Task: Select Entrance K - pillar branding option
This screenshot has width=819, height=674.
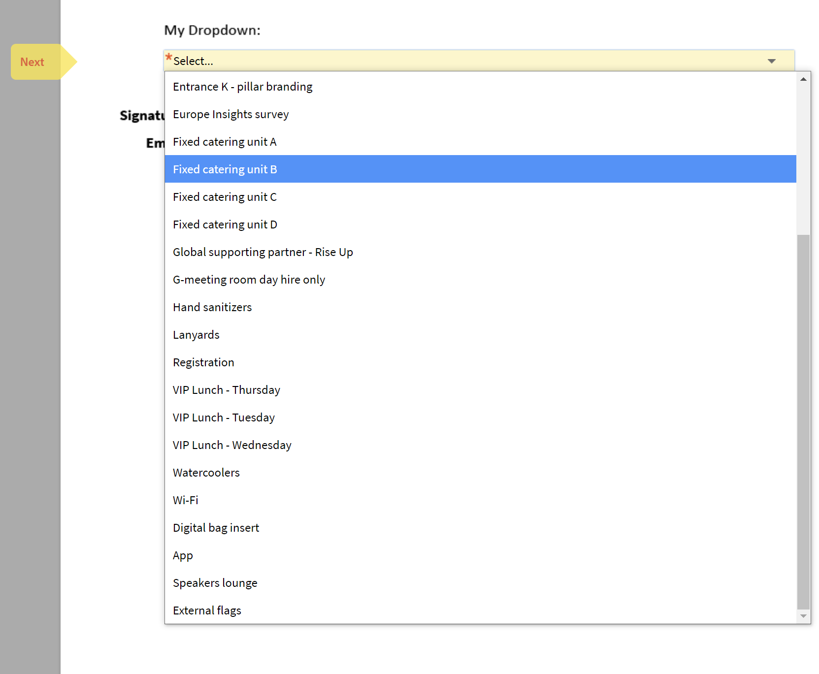Action: (242, 87)
